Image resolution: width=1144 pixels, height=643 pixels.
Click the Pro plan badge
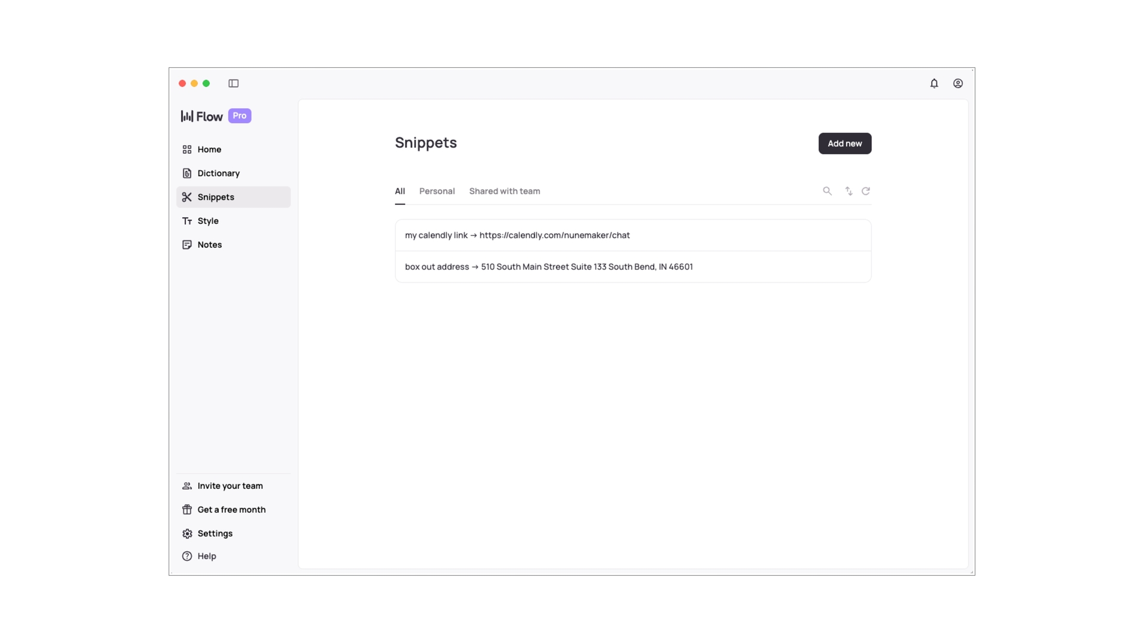coord(240,116)
